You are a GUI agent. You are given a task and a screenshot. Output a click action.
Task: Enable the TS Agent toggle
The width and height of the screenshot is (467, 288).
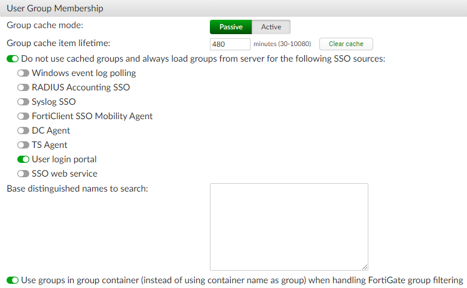tap(23, 145)
